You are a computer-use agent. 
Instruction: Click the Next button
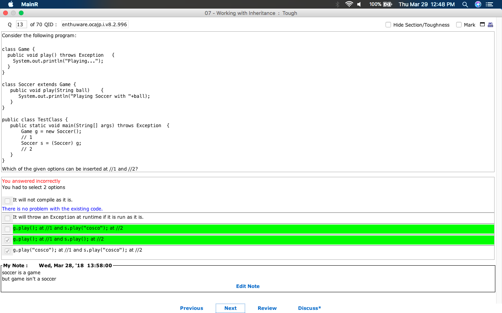[x=230, y=308]
